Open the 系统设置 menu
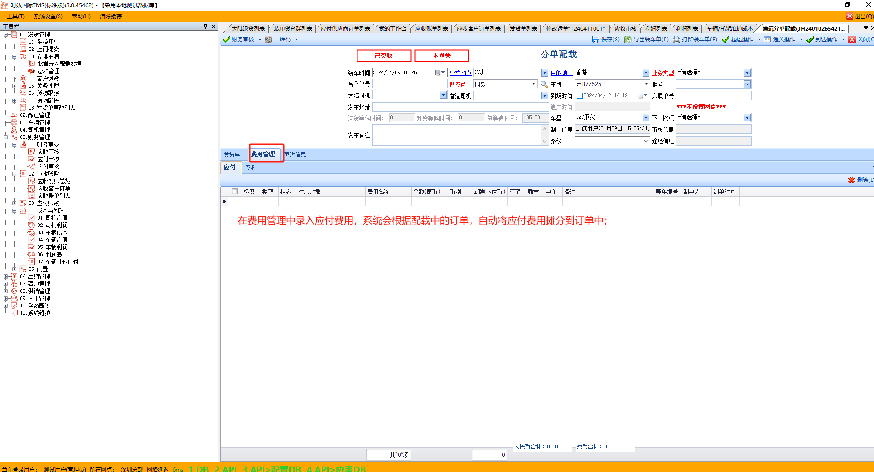 click(48, 16)
